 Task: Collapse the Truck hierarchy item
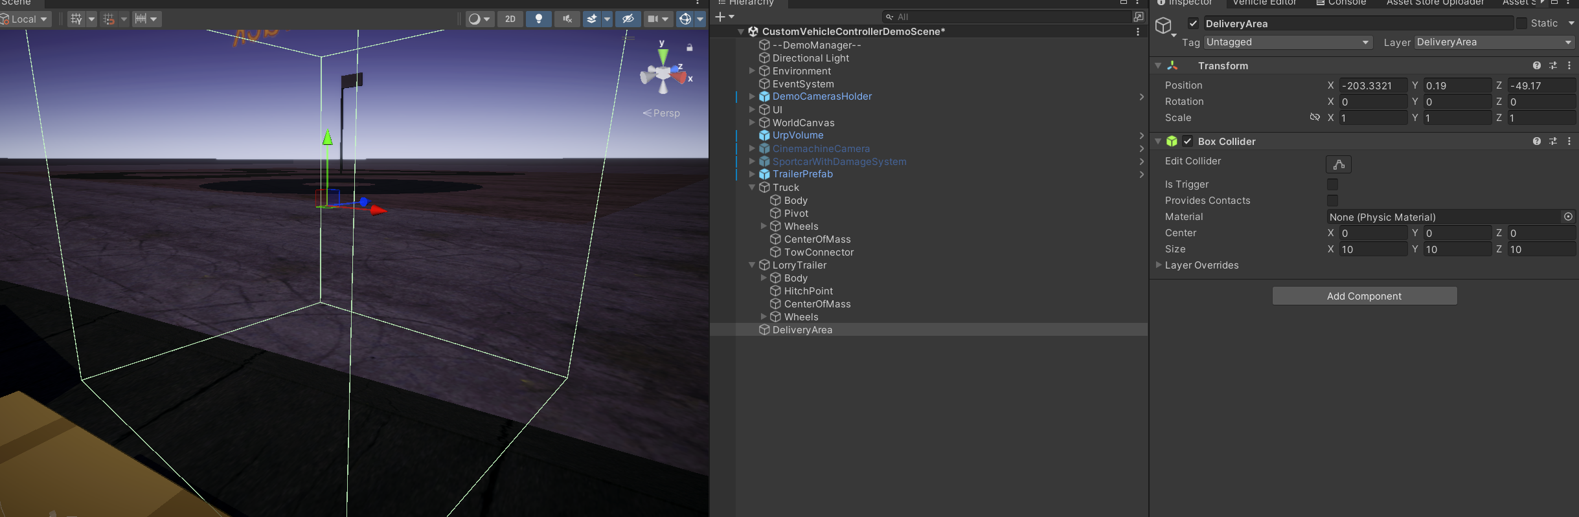click(752, 187)
